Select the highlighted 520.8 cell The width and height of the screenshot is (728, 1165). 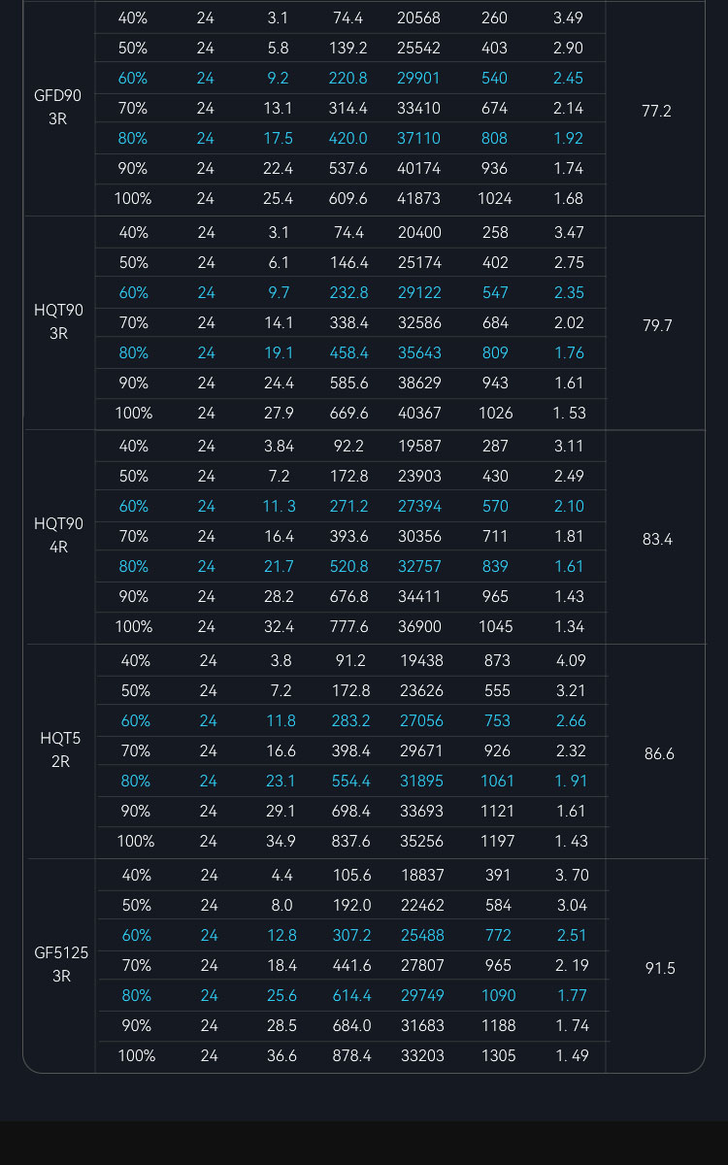[349, 566]
